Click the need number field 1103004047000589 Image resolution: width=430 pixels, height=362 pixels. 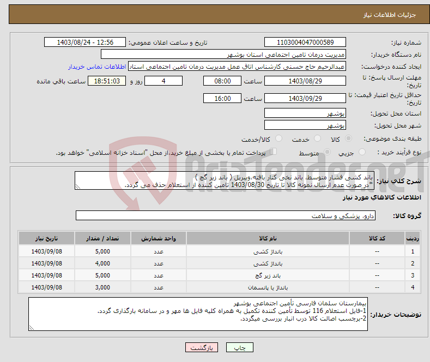pos(305,42)
